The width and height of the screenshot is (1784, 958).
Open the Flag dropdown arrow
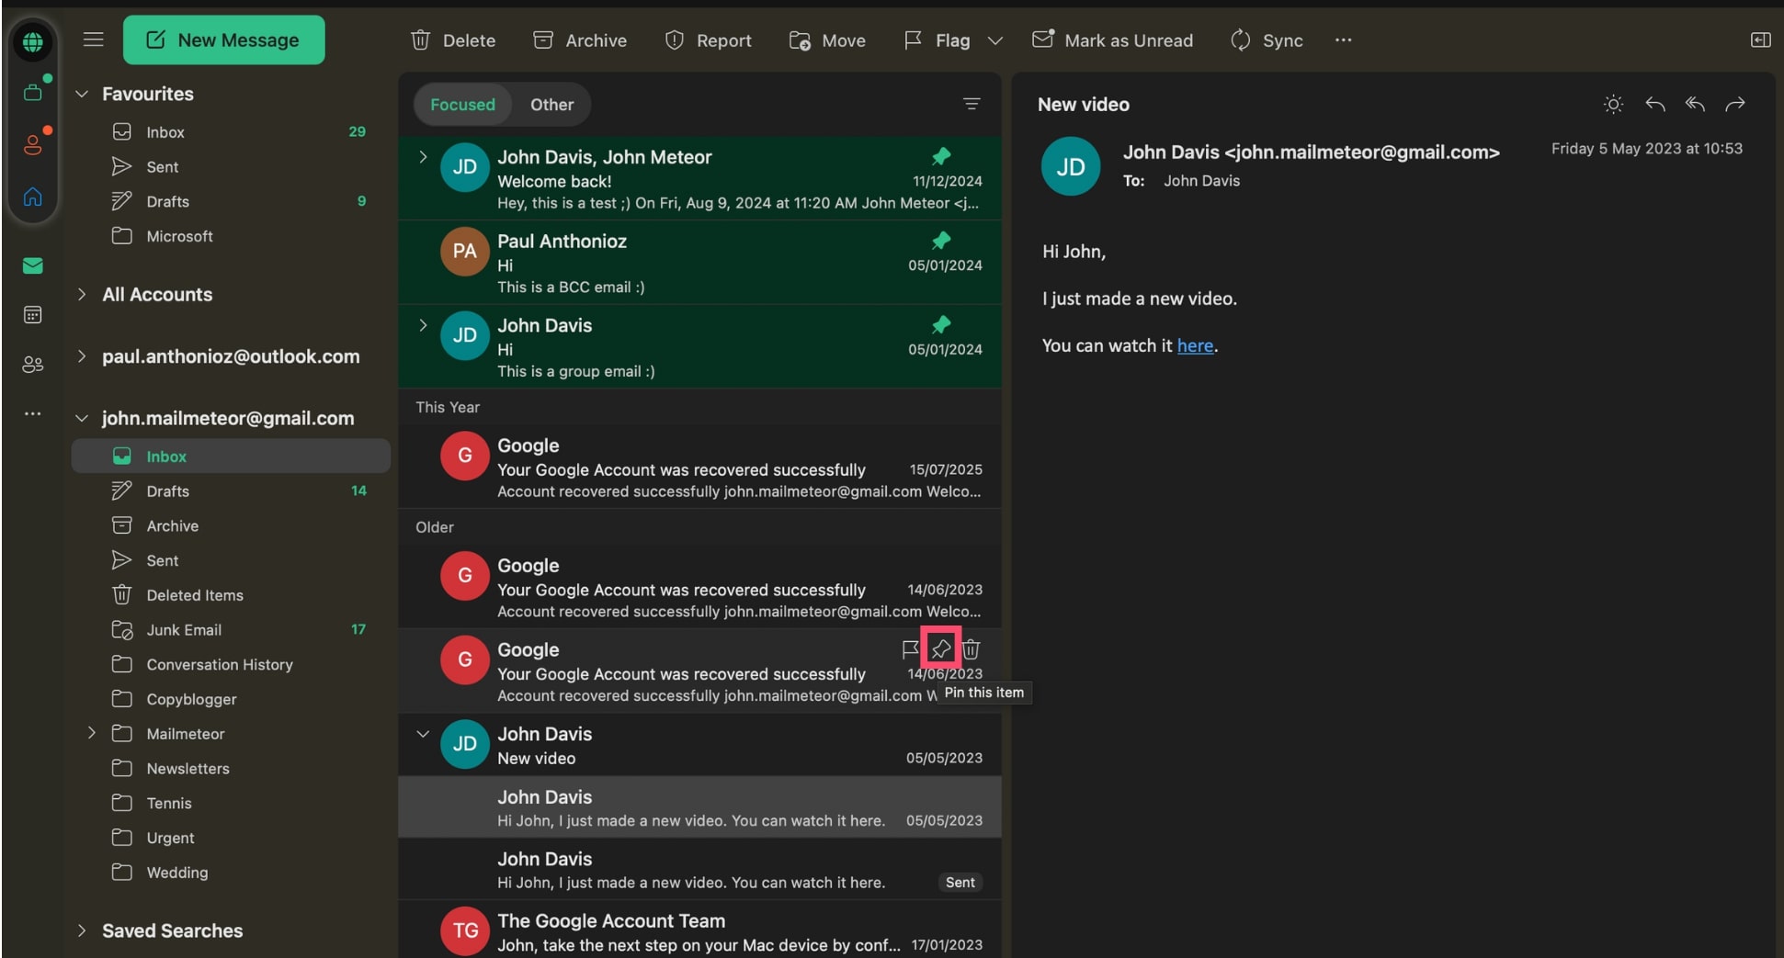click(995, 40)
